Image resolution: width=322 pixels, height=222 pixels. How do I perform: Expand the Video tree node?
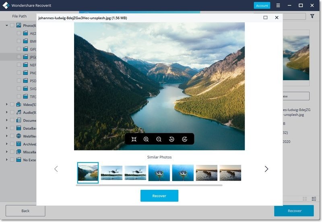[x=6, y=105]
